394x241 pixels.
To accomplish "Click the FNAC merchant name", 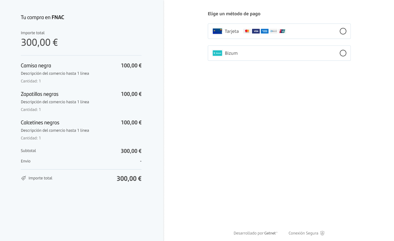I will [58, 18].
